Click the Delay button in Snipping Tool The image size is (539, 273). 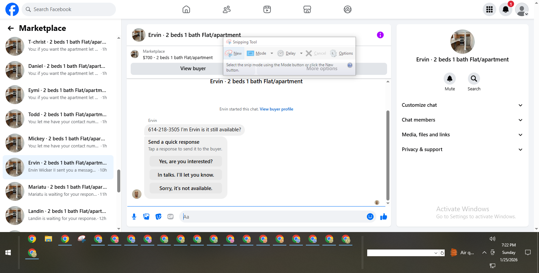coord(287,53)
